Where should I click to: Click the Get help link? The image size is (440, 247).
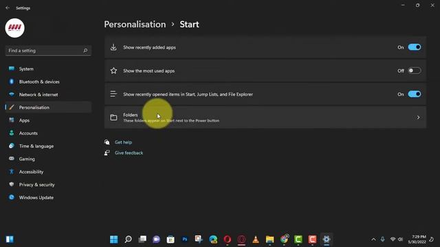coord(123,142)
